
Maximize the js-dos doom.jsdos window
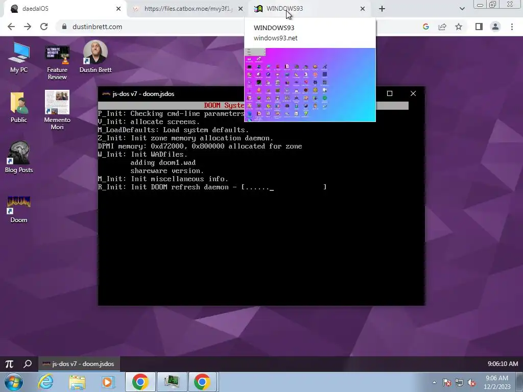pos(389,94)
